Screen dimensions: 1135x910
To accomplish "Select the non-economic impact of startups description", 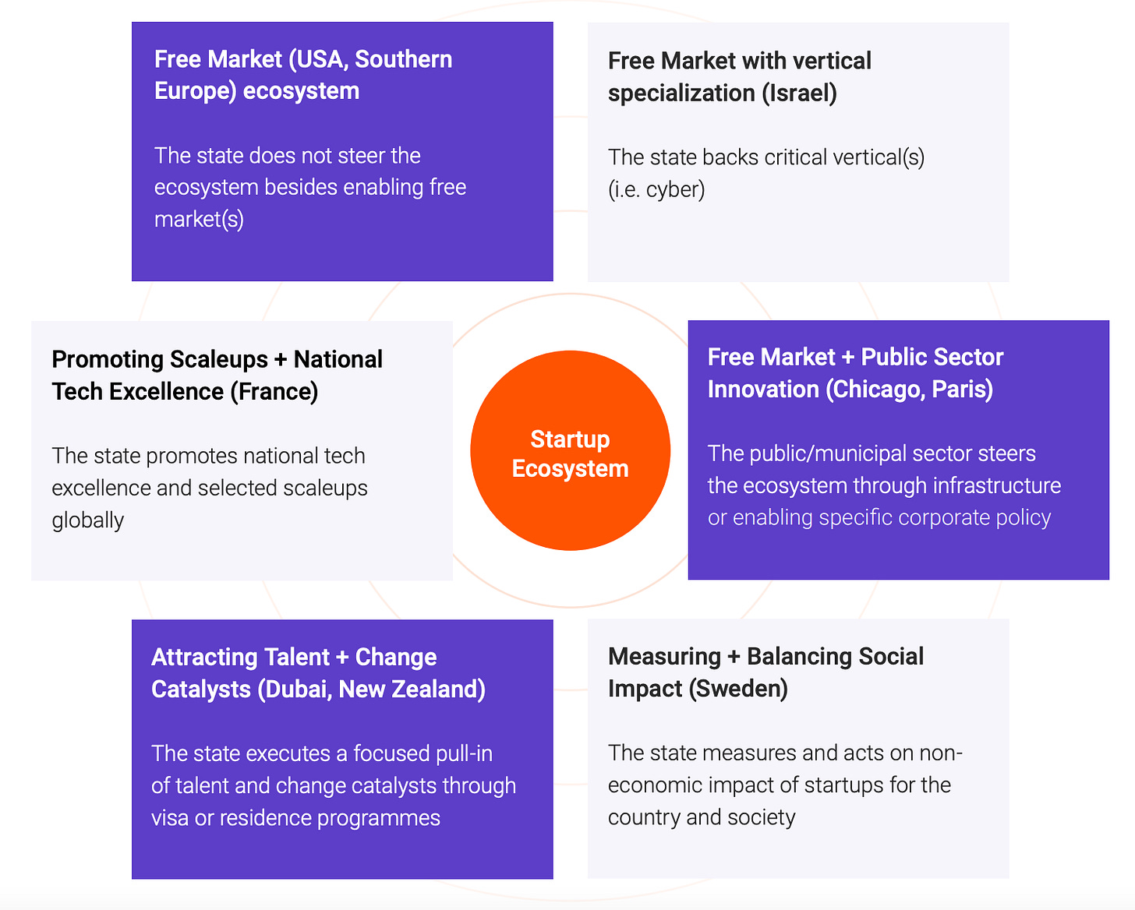I will [784, 769].
